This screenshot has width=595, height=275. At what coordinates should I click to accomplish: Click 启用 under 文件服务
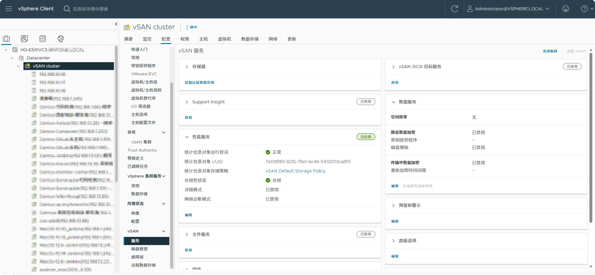click(188, 250)
